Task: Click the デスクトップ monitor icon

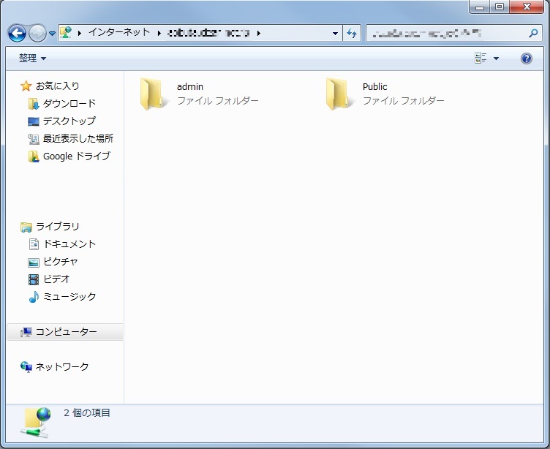Action: coord(34,121)
